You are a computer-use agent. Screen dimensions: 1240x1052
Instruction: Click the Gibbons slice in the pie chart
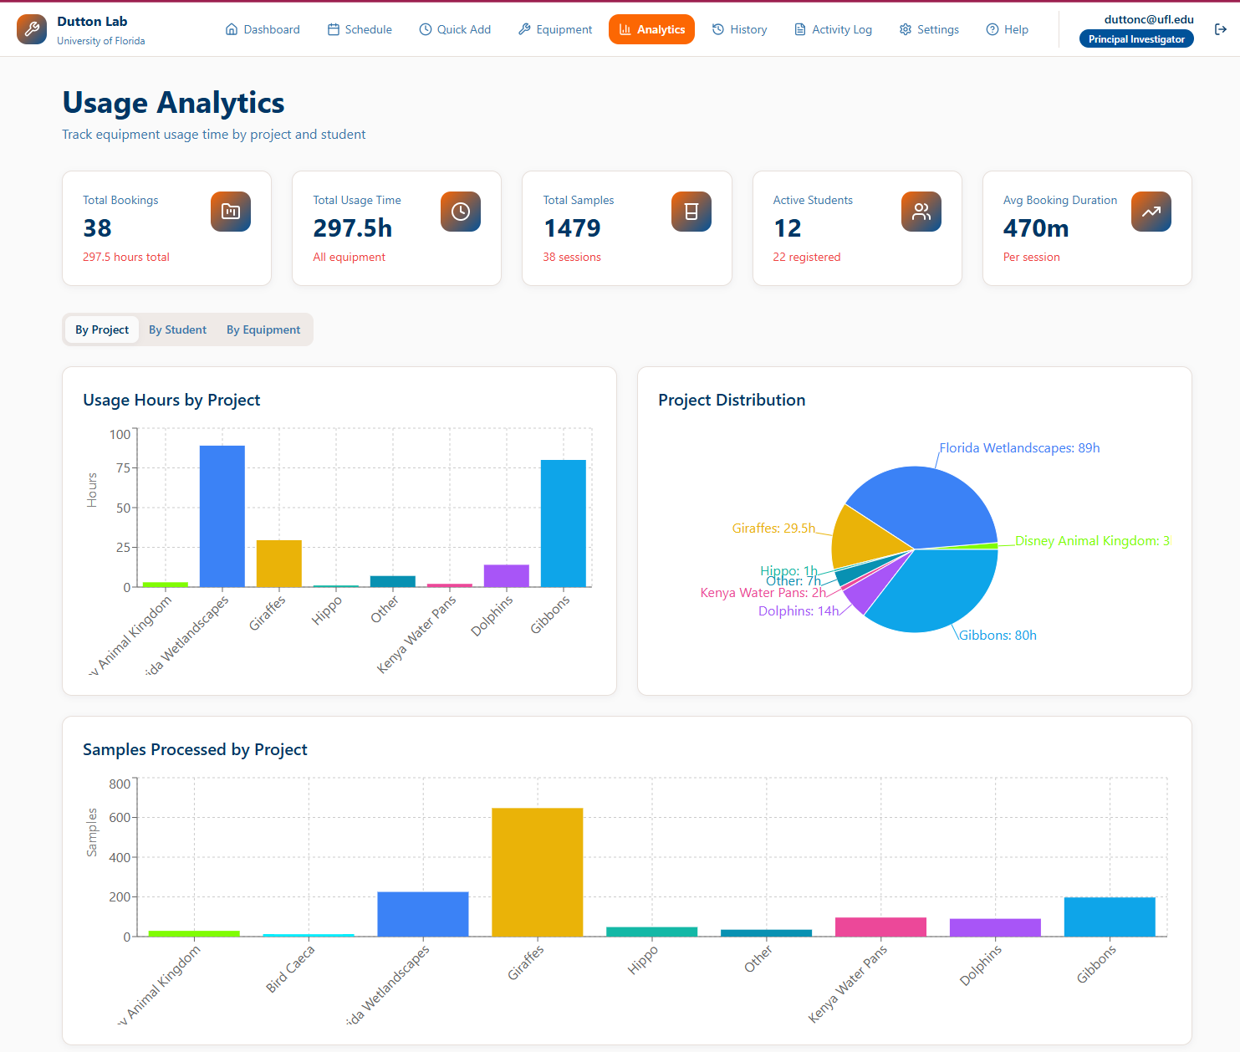coord(936,594)
